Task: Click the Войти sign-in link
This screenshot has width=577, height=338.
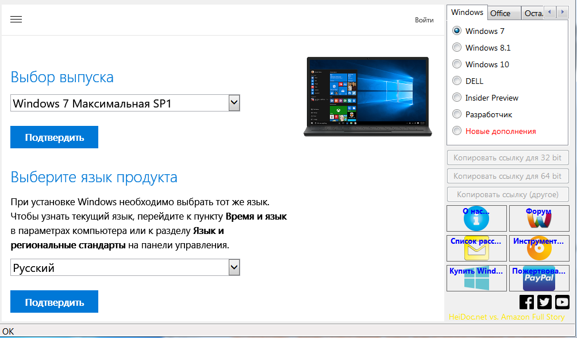Action: [x=424, y=20]
